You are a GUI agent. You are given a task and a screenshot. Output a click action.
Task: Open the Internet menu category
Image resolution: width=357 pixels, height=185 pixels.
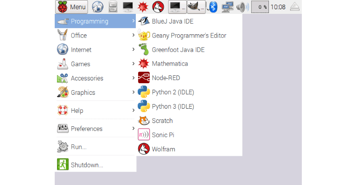(95, 49)
